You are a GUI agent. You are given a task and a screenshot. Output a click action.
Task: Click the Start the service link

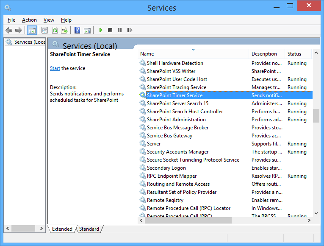(x=55, y=68)
